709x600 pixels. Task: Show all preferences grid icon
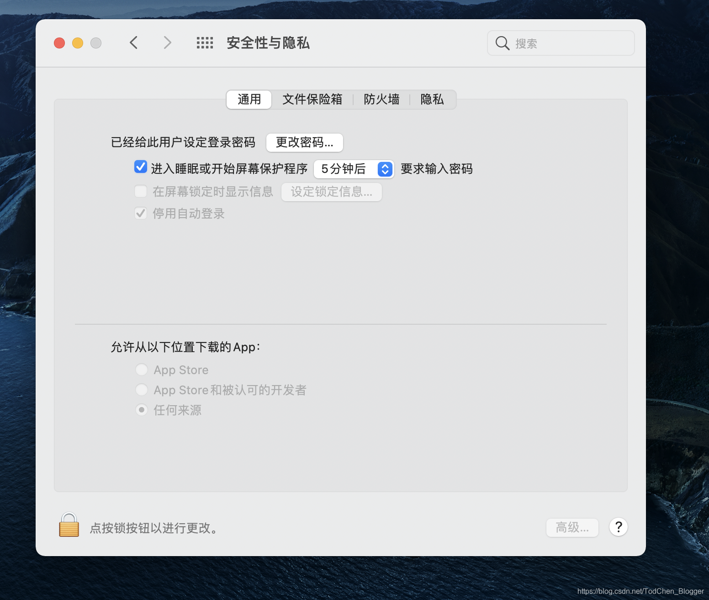click(205, 43)
